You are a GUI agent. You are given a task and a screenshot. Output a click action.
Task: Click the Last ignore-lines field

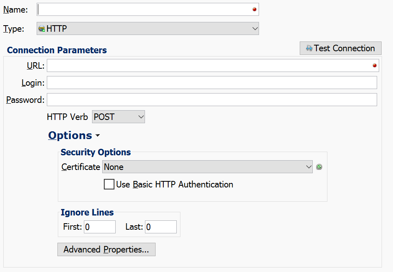click(160, 227)
